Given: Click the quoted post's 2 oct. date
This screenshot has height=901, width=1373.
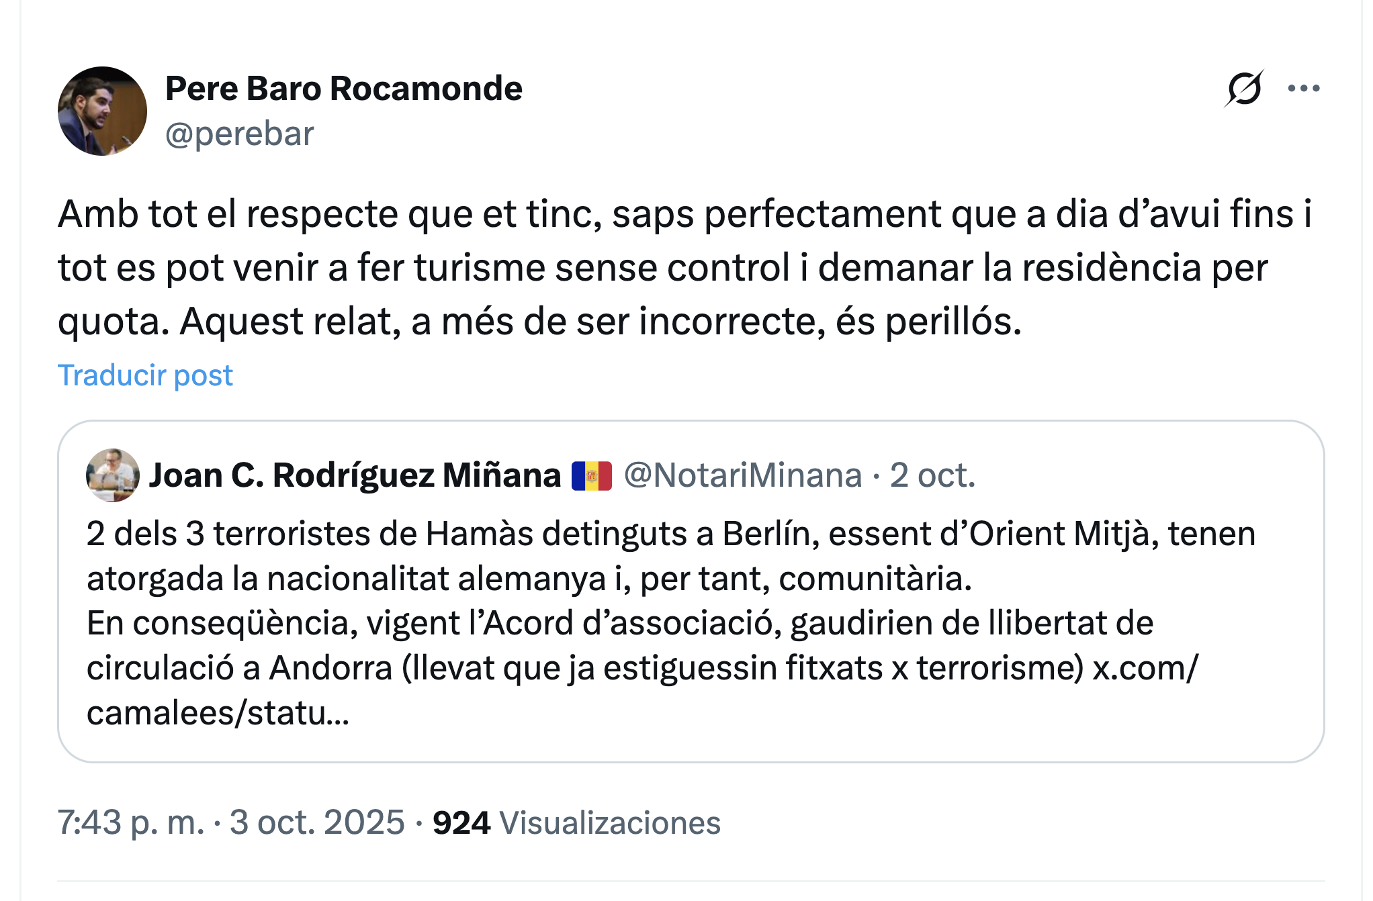Looking at the screenshot, I should (x=932, y=475).
